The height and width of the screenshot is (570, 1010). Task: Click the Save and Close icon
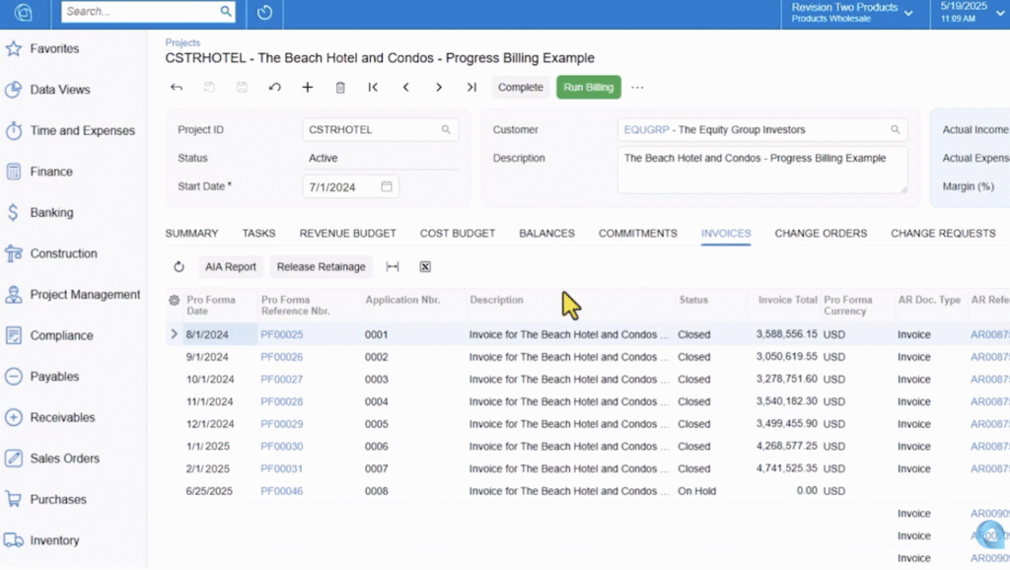(x=209, y=87)
